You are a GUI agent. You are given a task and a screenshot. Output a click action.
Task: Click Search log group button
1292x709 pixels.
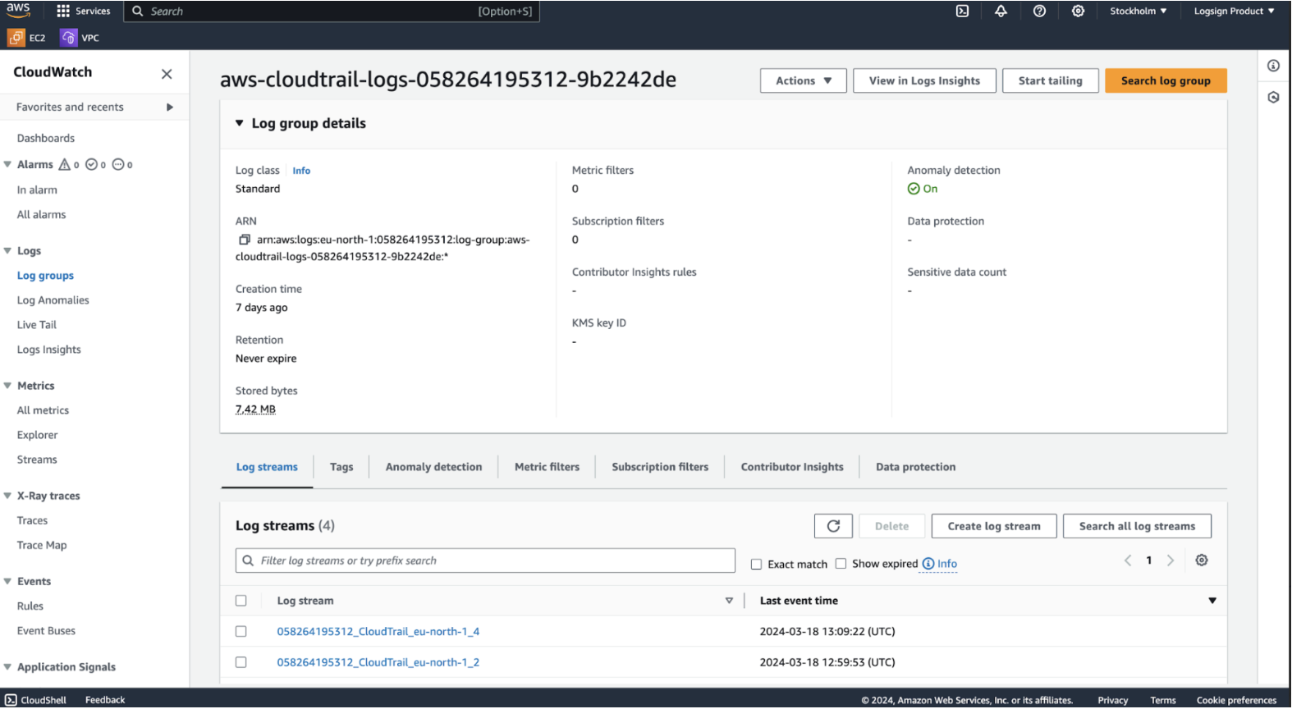[x=1166, y=80]
